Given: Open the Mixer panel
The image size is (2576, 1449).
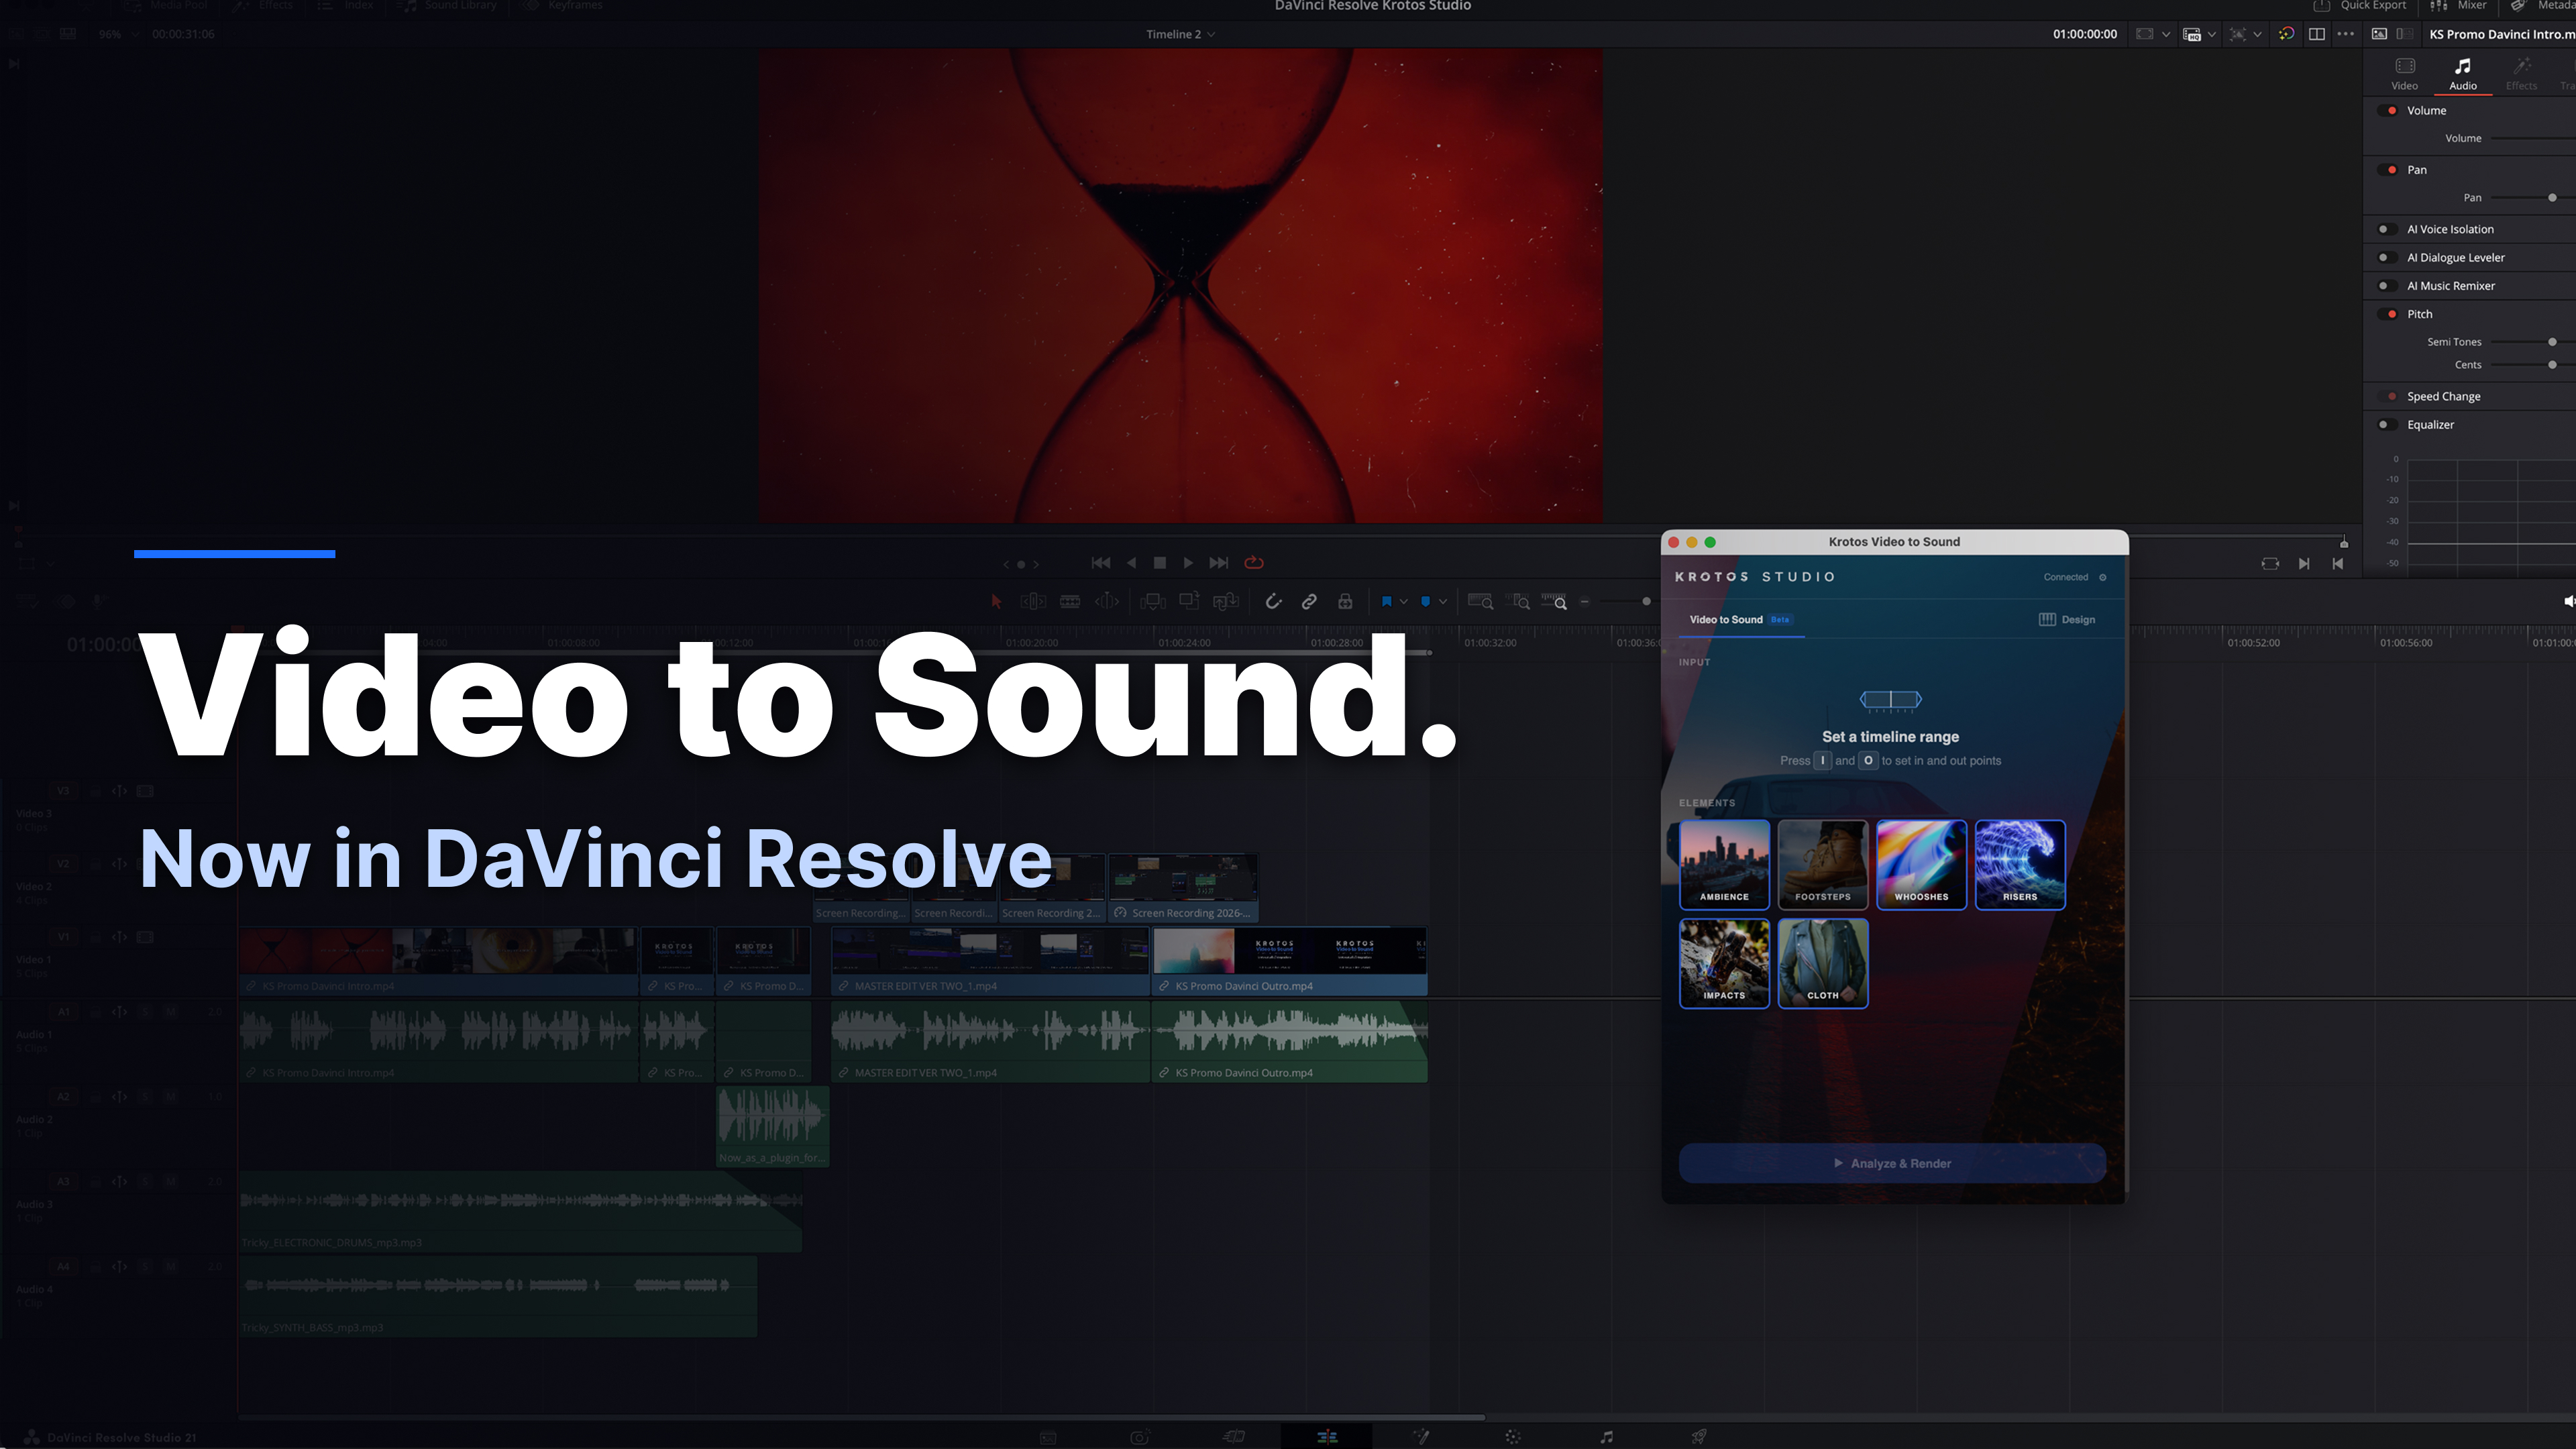Looking at the screenshot, I should pos(2458,6).
